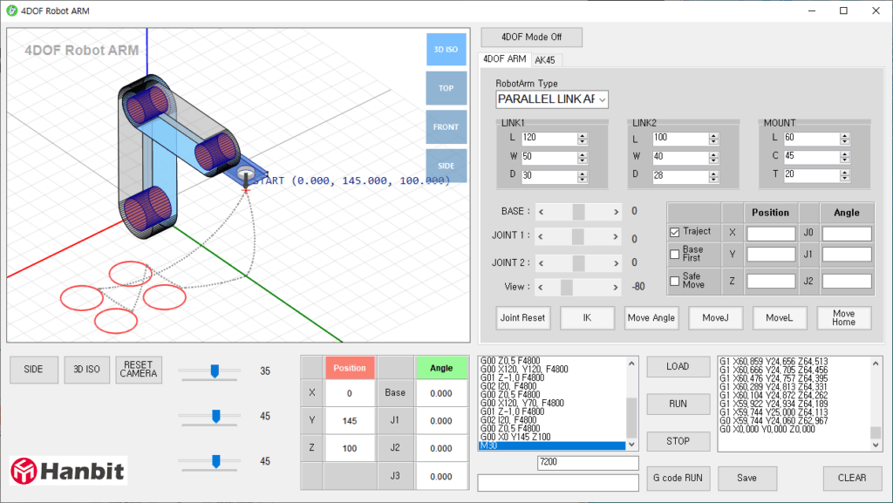Enable the Base First checkbox
Viewport: 893px width, 503px height.
coord(674,254)
